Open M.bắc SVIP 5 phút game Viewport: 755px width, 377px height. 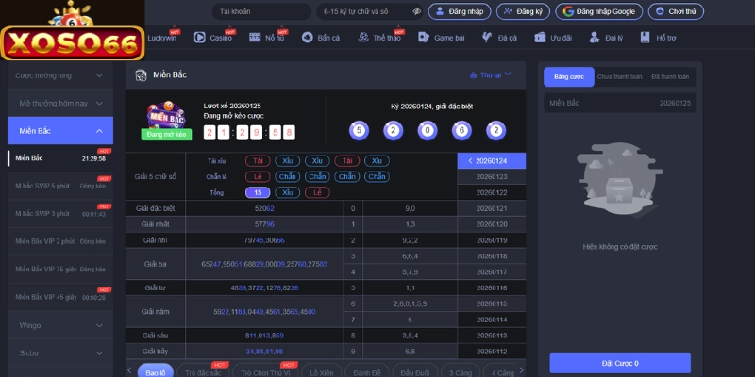pos(60,186)
